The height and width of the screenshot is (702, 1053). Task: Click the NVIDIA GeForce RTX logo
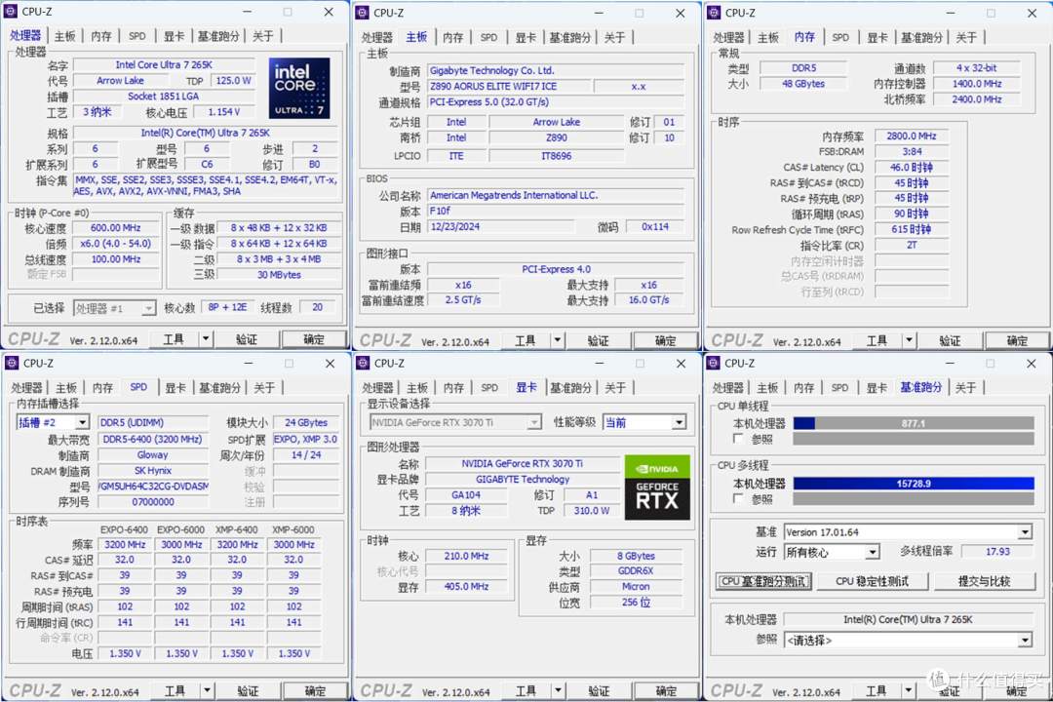[x=657, y=487]
